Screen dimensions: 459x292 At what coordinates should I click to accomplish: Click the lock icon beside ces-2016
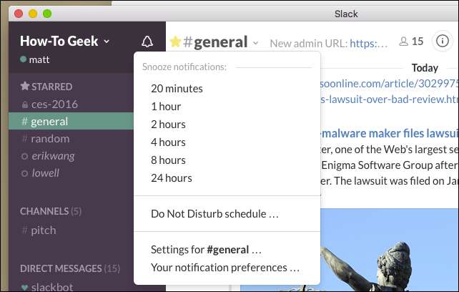tap(25, 104)
